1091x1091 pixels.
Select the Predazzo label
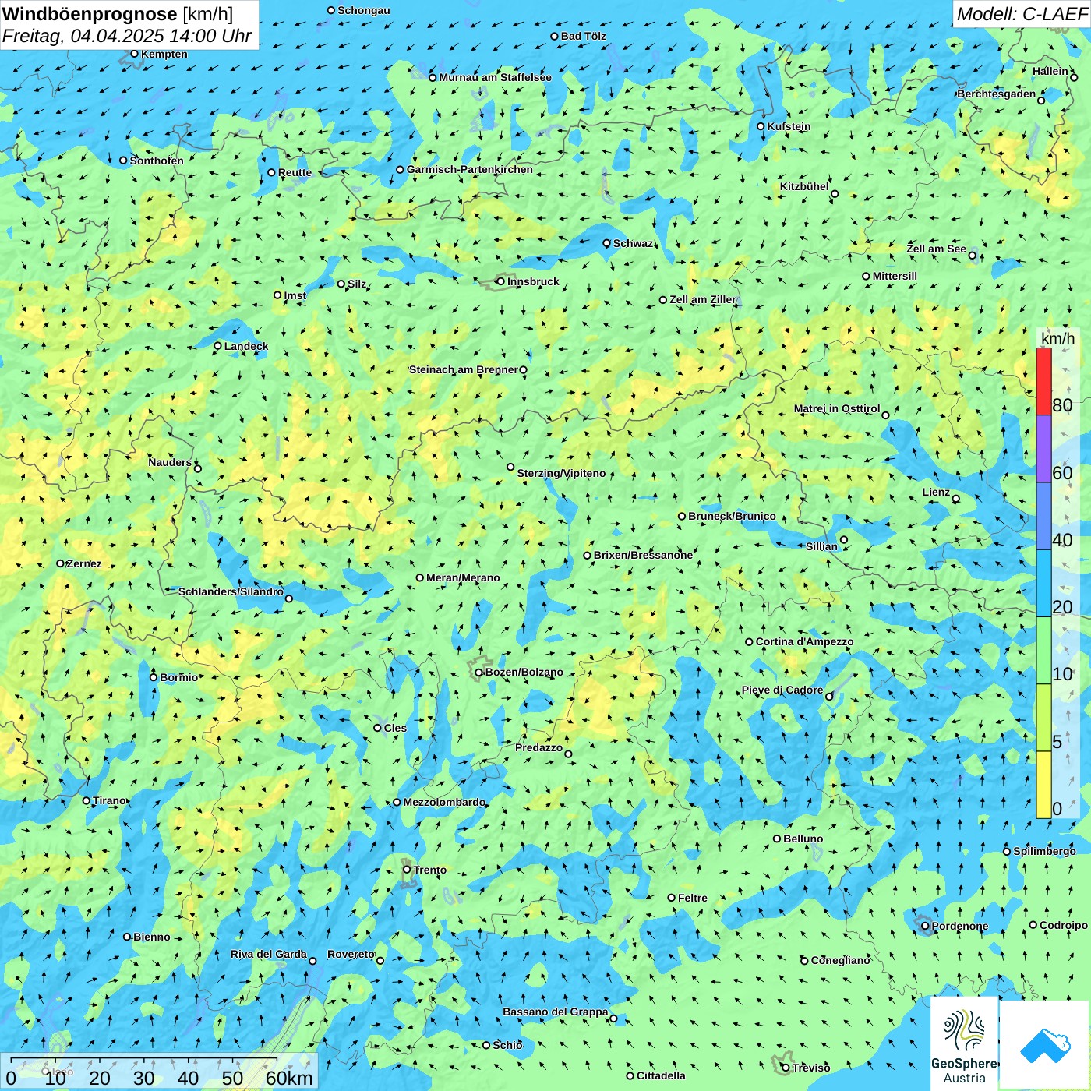(538, 747)
